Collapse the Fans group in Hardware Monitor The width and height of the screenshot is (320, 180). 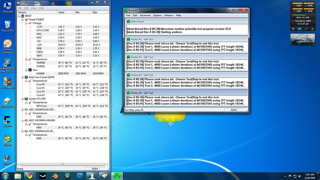(x=26, y=70)
